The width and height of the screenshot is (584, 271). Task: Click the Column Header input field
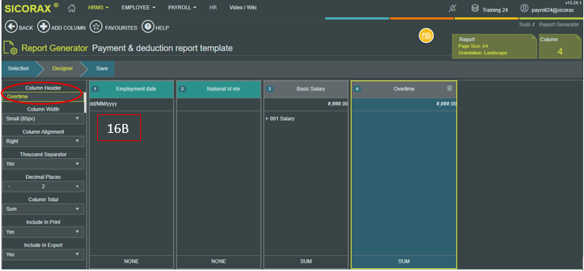(x=43, y=97)
